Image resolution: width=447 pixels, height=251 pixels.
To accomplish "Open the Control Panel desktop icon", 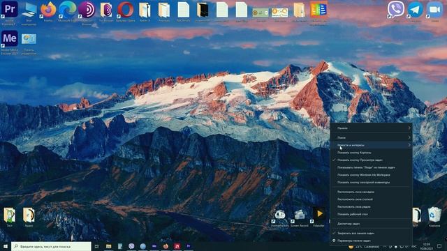I will click(x=29, y=43).
